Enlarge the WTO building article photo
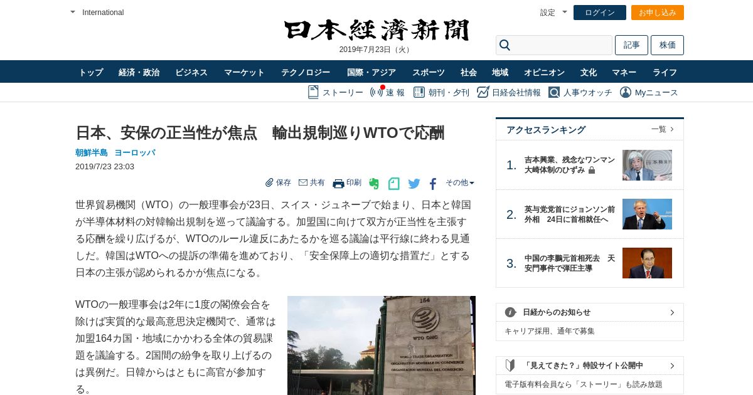 pos(382,345)
